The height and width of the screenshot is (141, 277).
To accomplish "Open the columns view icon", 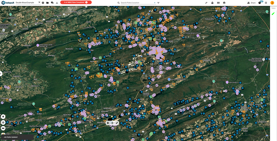I will 218,3.
